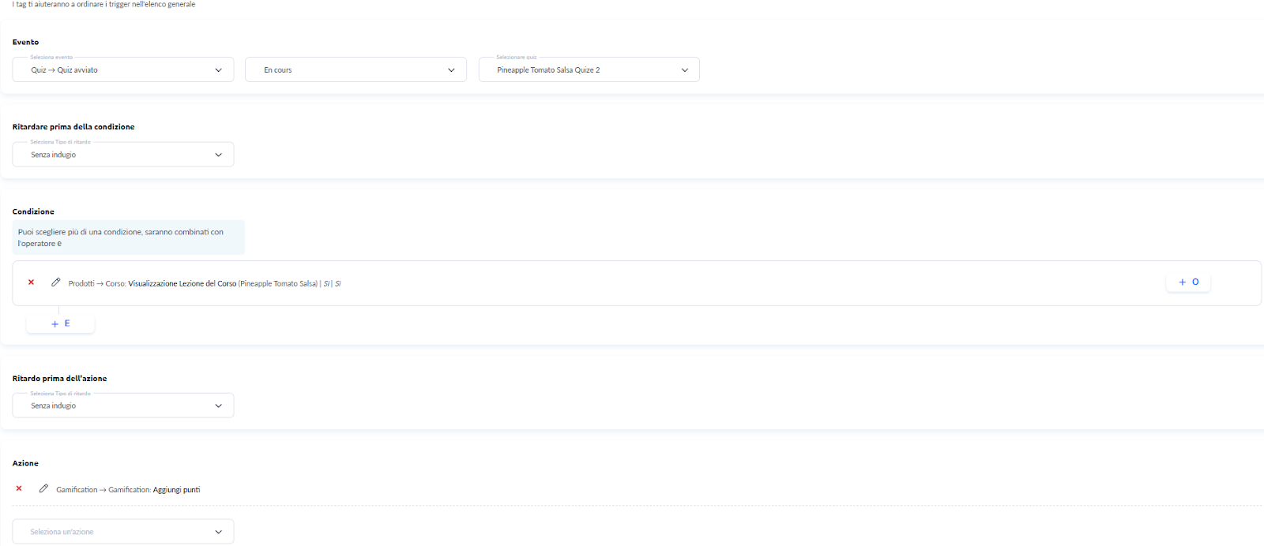
Task: Click the + O button to add OR condition
Action: point(1188,282)
